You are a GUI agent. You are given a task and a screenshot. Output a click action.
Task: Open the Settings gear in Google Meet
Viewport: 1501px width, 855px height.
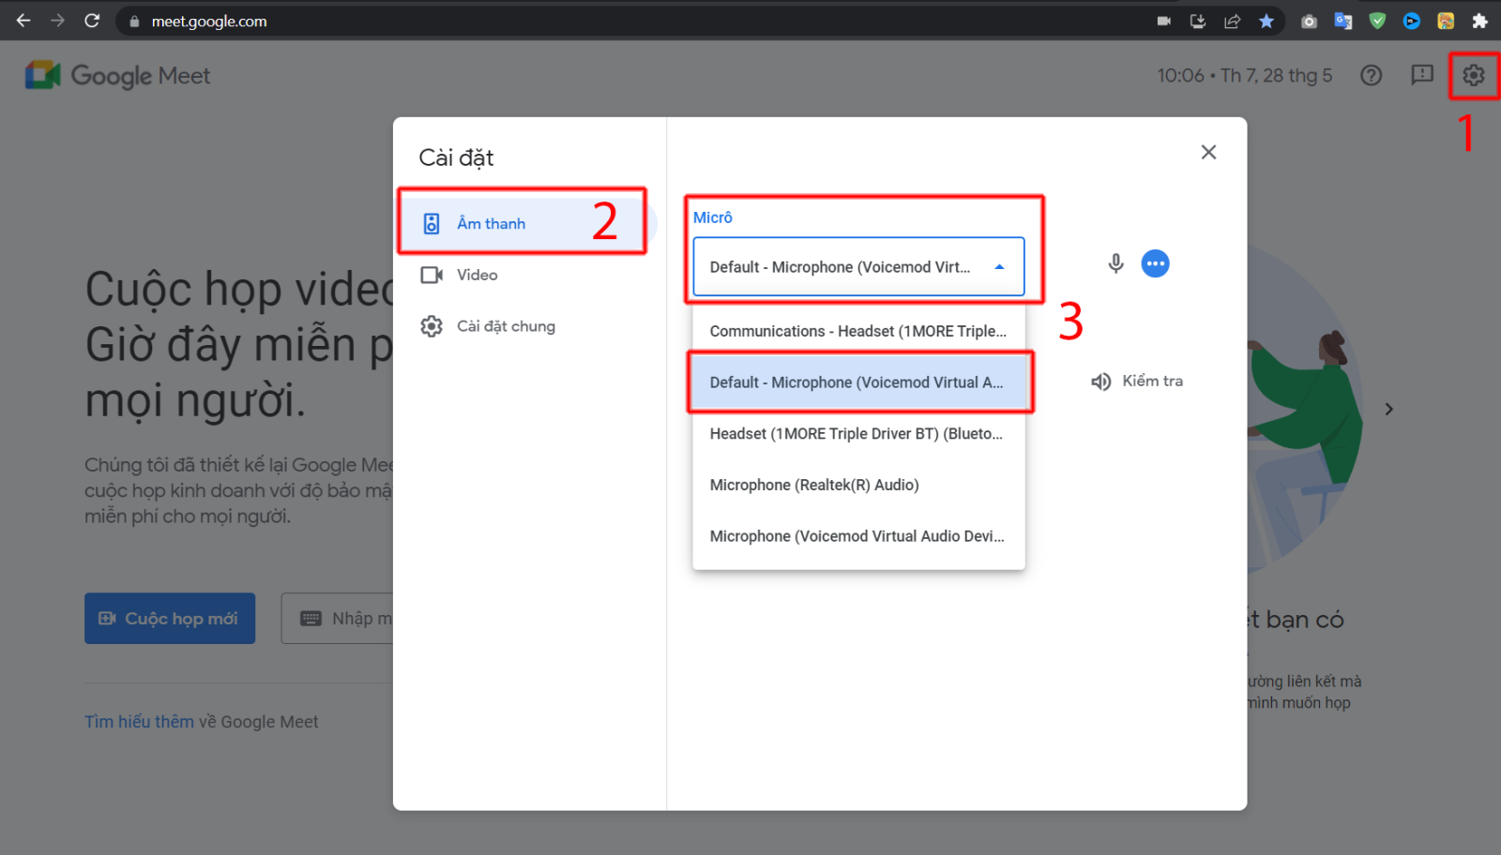tap(1474, 76)
